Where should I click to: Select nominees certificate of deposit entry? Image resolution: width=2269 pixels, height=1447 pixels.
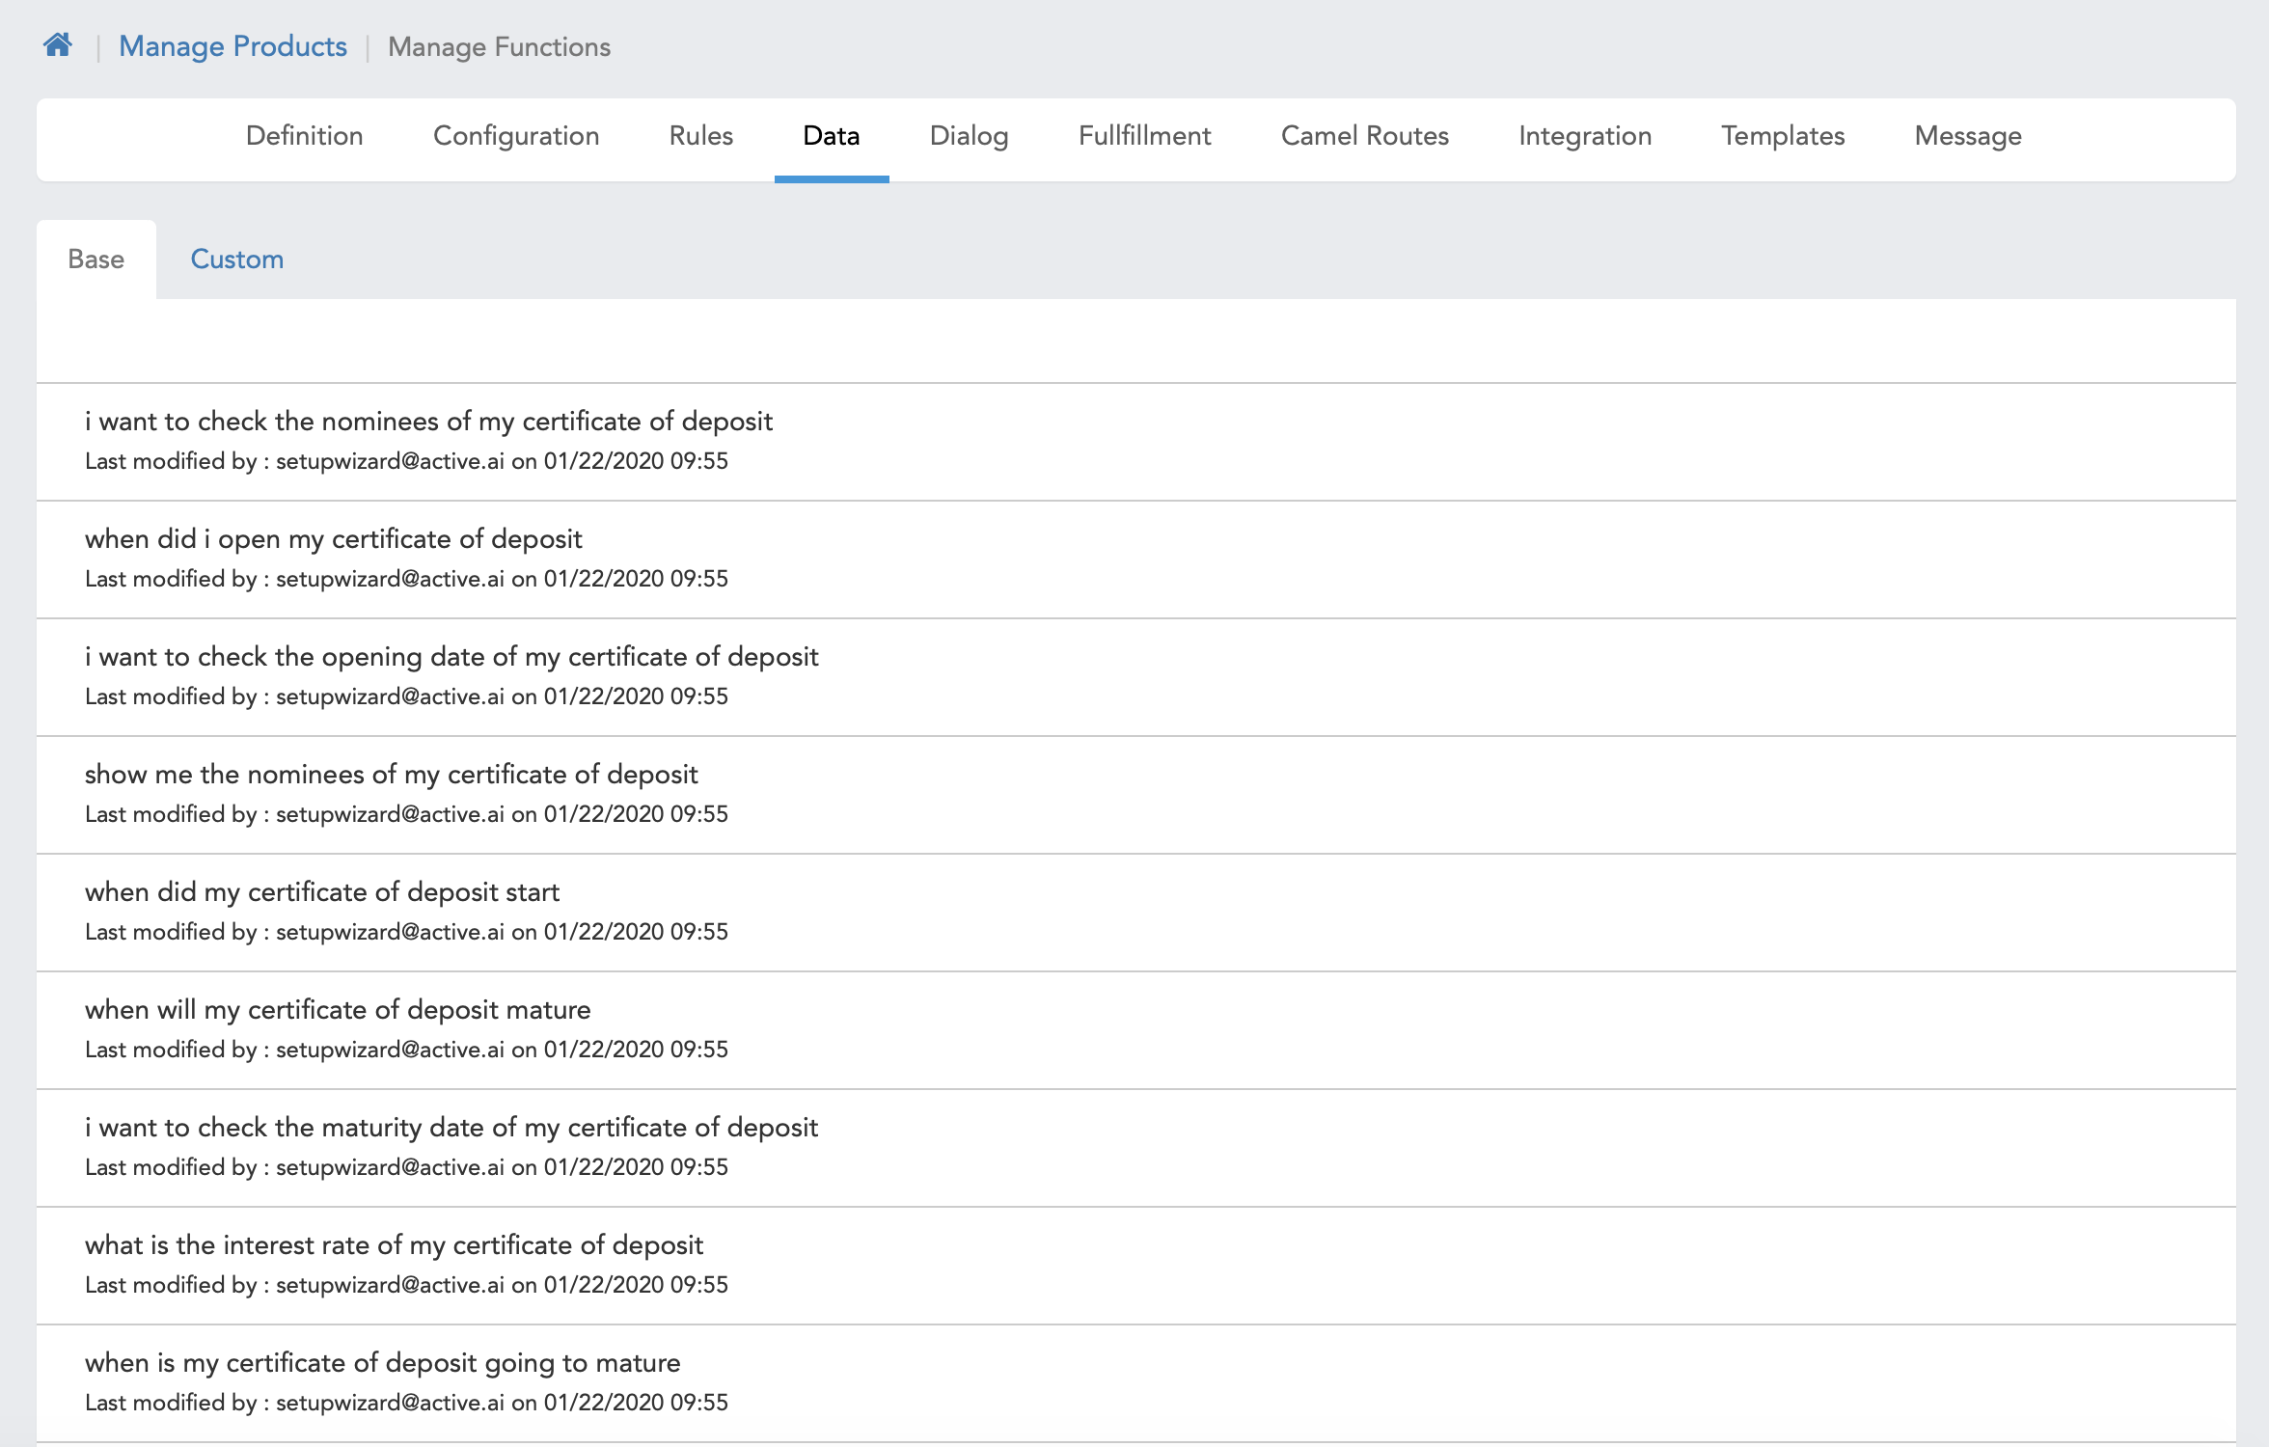(426, 420)
